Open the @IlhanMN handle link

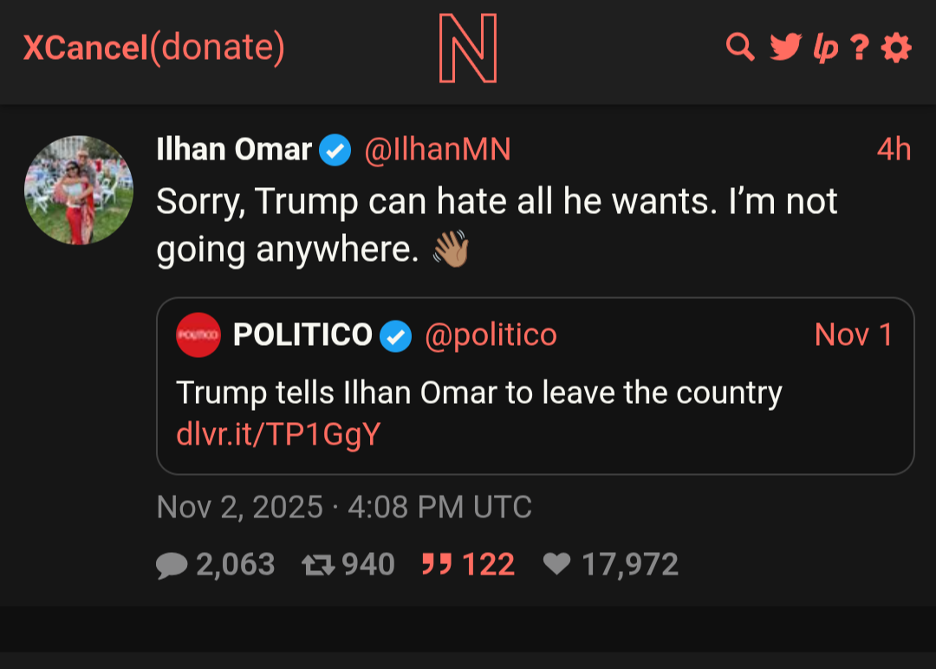point(437,150)
